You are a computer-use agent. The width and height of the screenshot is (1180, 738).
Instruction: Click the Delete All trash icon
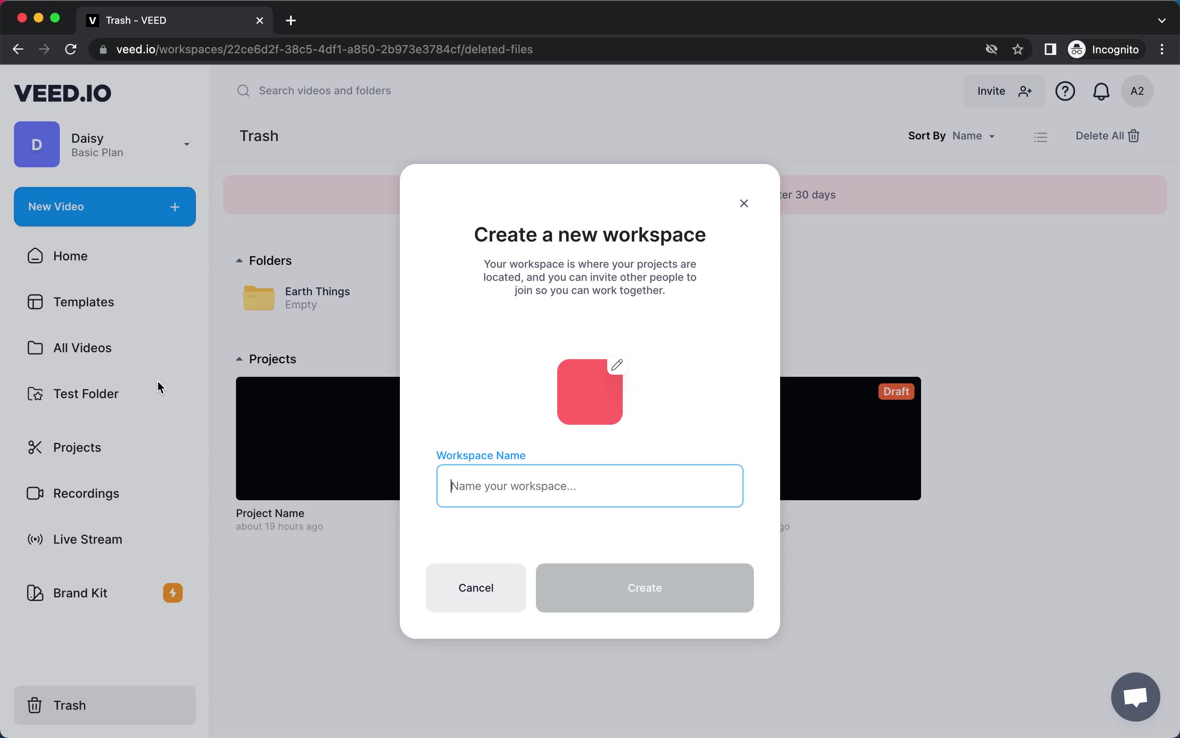click(x=1134, y=136)
